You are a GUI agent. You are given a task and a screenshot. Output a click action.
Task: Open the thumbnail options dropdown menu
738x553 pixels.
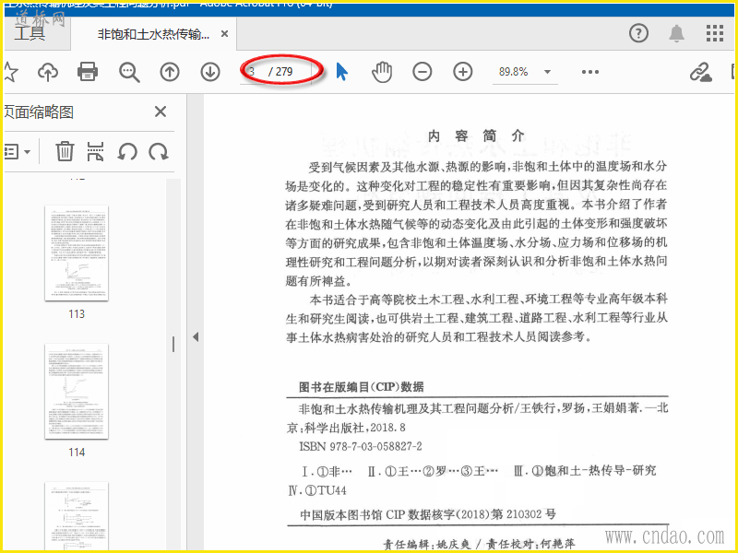tap(18, 151)
